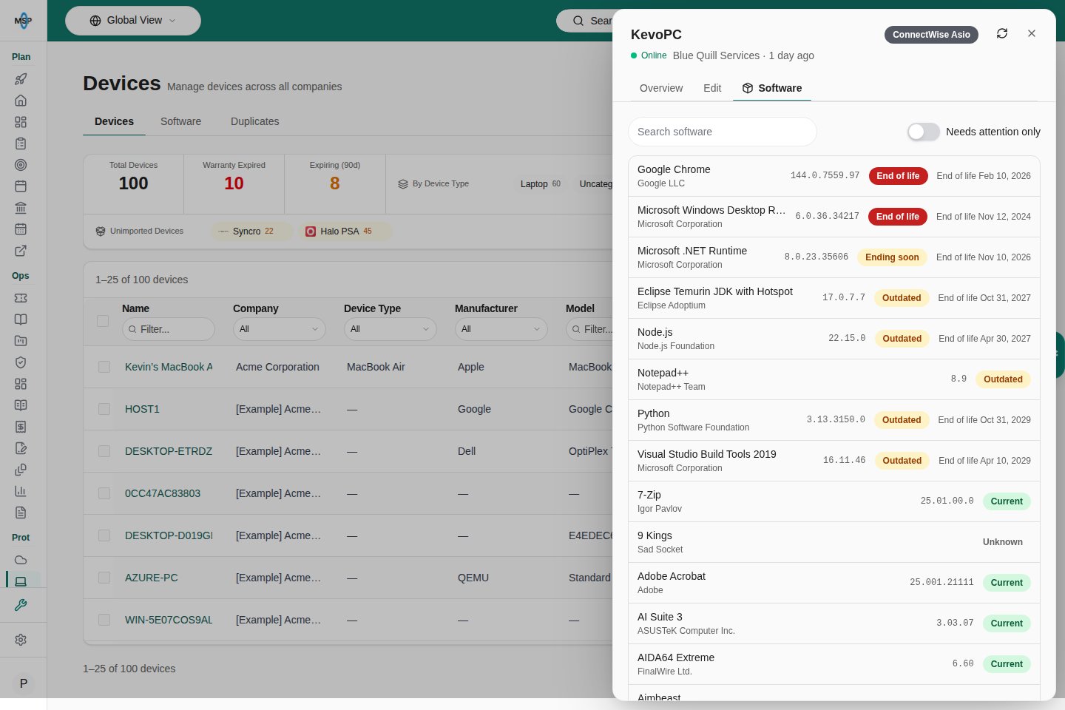
Task: Expand the Device Type filter dropdown
Action: [390, 329]
